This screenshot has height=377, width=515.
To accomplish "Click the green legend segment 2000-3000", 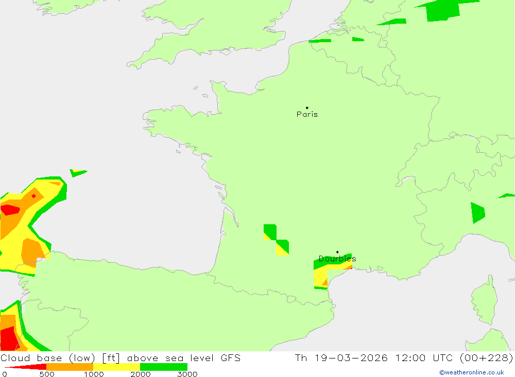I will [x=164, y=367].
